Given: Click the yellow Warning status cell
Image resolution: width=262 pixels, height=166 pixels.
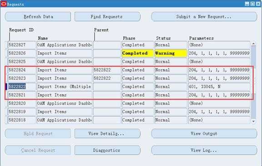Looking at the screenshot, I should [x=171, y=53].
